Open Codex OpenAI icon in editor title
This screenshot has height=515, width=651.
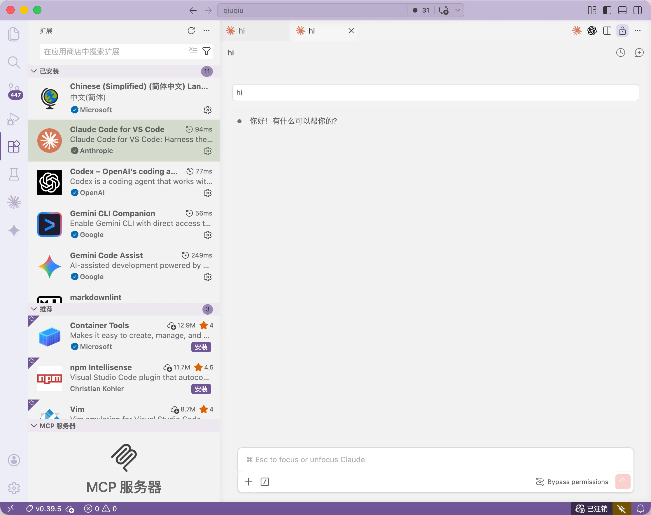point(592,30)
